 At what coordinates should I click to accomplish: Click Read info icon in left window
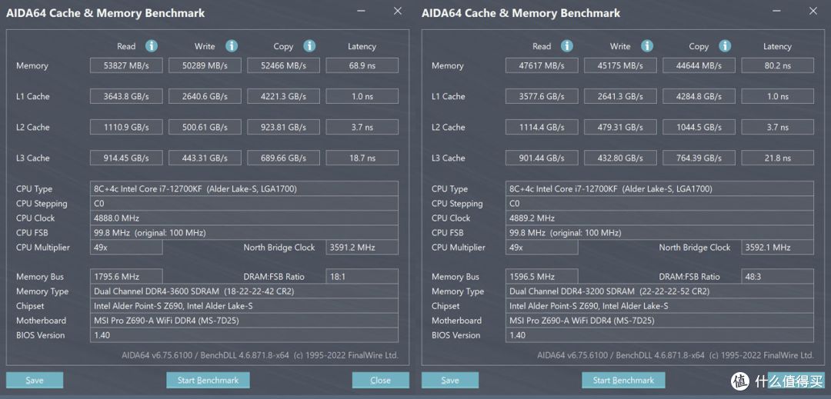(x=152, y=46)
